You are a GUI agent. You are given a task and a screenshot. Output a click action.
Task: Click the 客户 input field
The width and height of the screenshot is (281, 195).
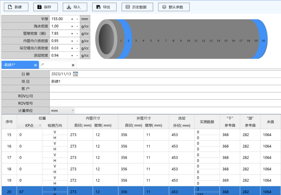165,89
